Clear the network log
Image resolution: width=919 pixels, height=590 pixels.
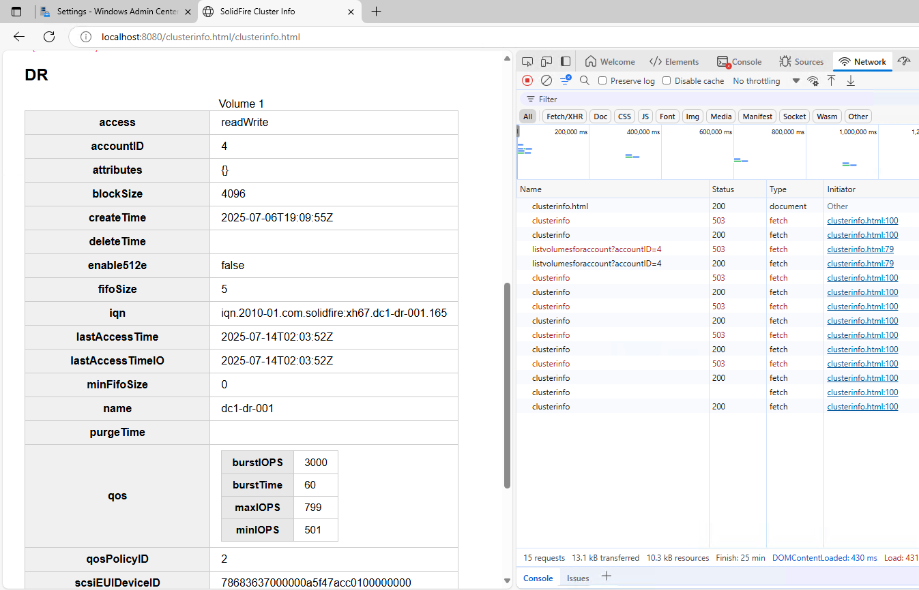pos(546,80)
